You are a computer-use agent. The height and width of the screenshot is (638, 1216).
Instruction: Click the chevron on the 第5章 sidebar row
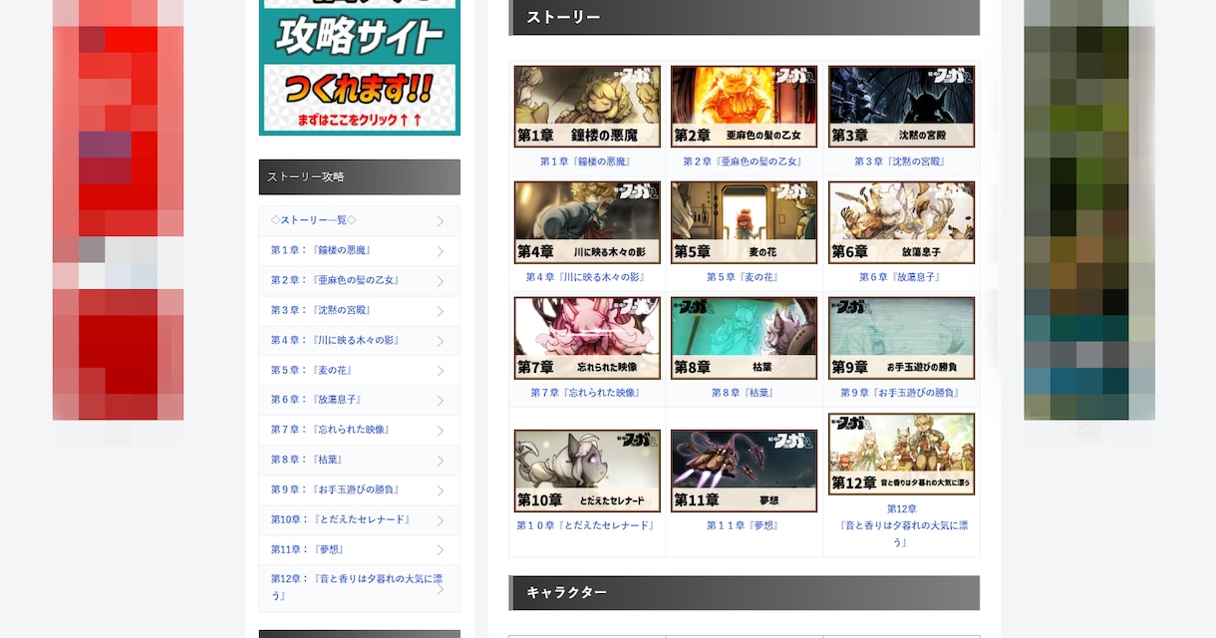441,371
